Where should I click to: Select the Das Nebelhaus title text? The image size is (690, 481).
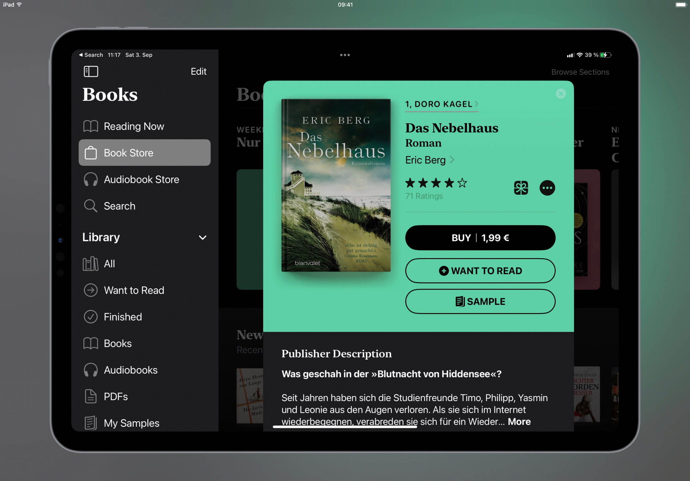click(x=451, y=128)
